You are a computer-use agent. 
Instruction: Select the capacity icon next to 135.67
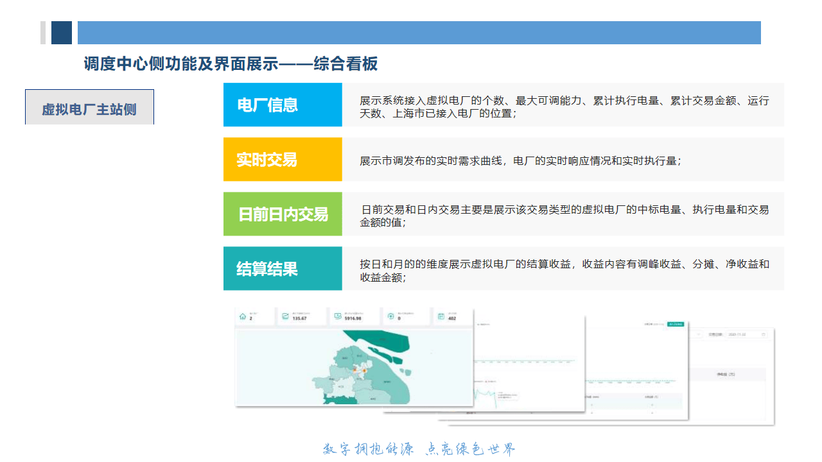coord(285,316)
